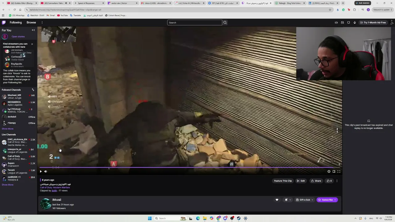Click the Twitch search field
This screenshot has height=222, width=395.
[194, 23]
